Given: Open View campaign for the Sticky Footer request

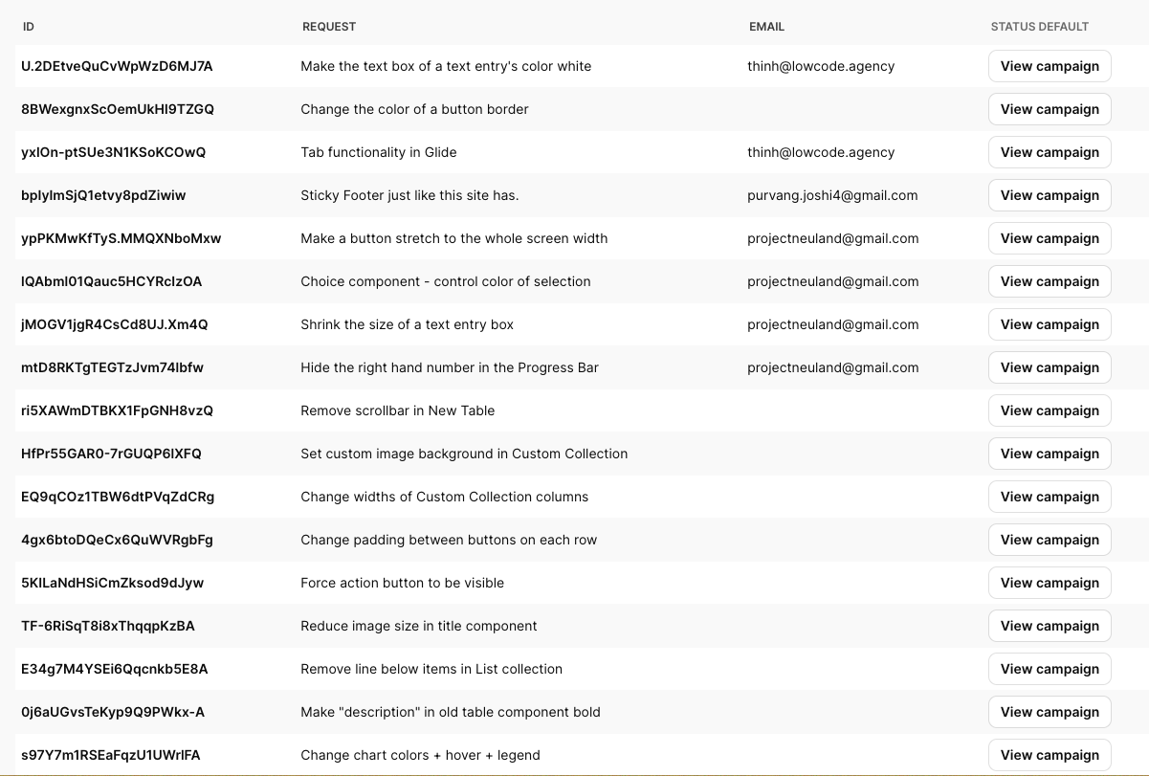Looking at the screenshot, I should [1050, 195].
